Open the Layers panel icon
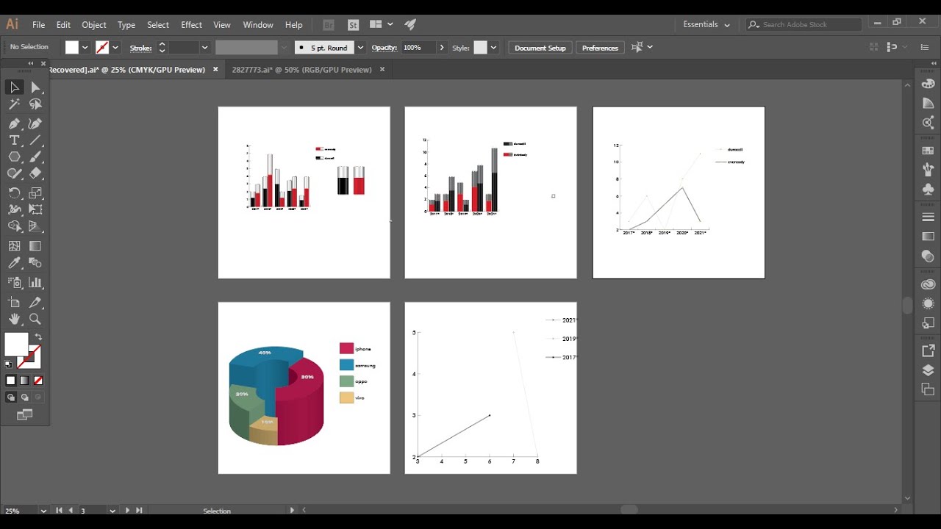This screenshot has width=941, height=529. click(928, 370)
